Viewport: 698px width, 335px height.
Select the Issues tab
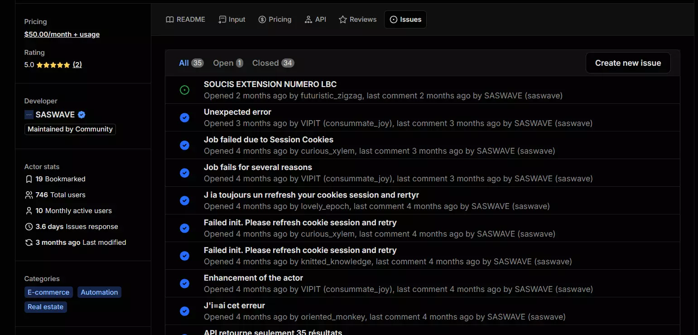pyautogui.click(x=405, y=19)
